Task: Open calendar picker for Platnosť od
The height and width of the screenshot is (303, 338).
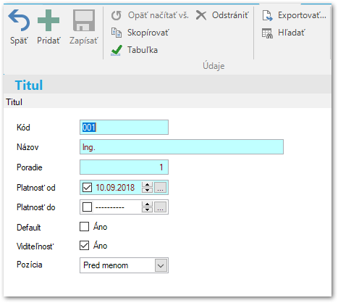Action: pos(161,187)
